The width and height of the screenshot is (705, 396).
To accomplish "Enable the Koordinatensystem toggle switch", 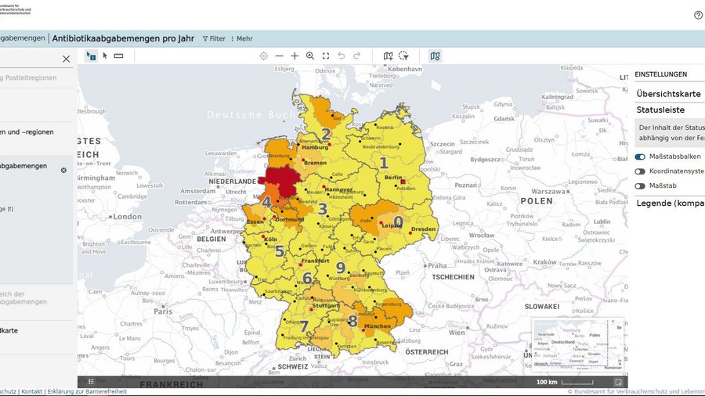I will point(640,171).
